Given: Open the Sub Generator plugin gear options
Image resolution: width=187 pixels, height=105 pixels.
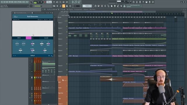Looking at the screenshot, I should 15,13.
